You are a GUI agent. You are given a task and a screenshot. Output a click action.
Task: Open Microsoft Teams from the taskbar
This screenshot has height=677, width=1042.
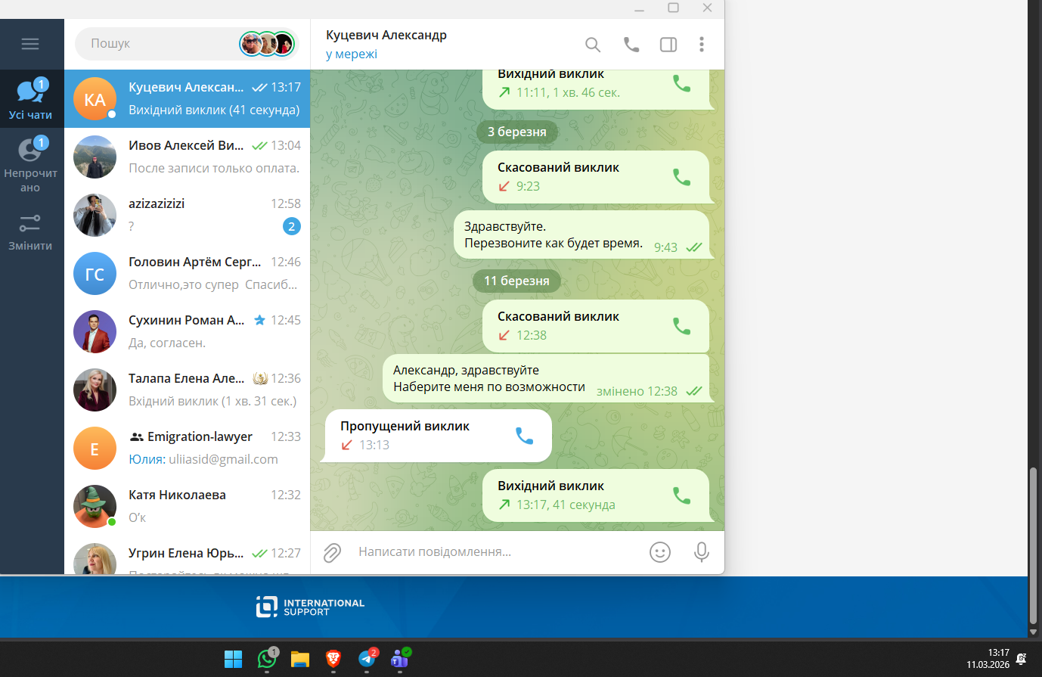click(x=400, y=659)
